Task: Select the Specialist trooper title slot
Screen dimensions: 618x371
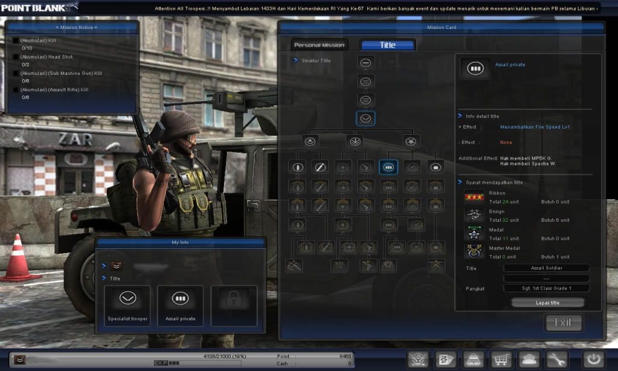Action: (127, 306)
